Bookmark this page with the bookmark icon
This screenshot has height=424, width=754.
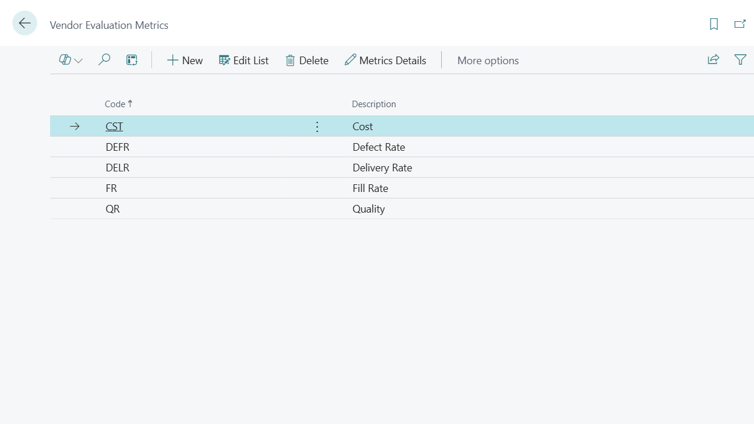click(713, 24)
